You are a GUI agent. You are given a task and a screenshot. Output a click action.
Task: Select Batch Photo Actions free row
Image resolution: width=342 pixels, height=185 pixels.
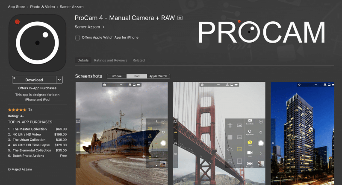coord(37,156)
